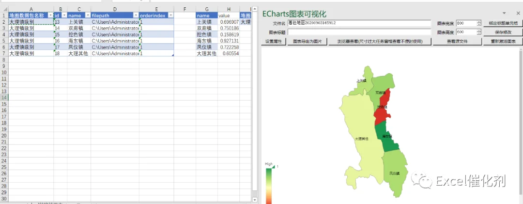The width and height of the screenshot is (523, 204).
Task: Select cell G1 header name
Action: click(207, 16)
